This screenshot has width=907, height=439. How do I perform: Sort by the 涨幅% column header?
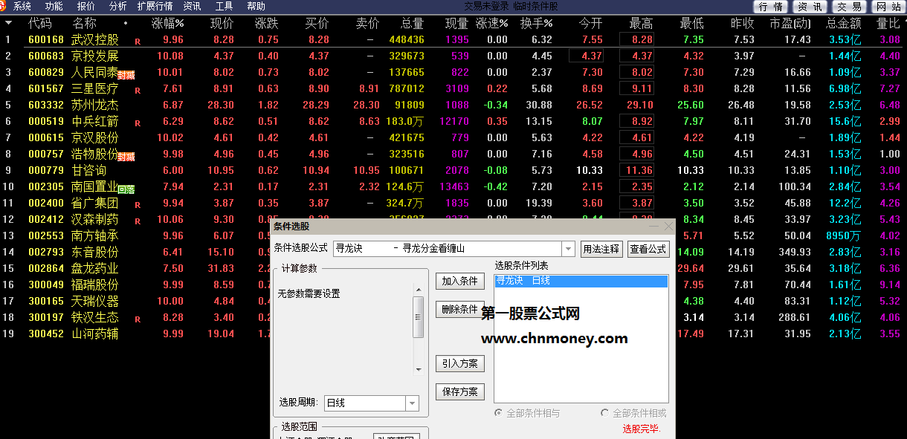click(x=167, y=24)
